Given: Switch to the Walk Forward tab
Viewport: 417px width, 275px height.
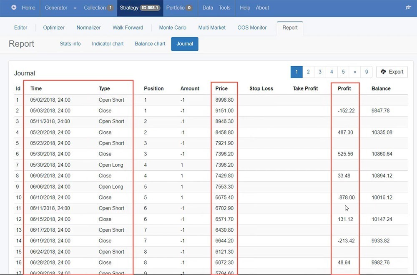Looking at the screenshot, I should (x=128, y=27).
